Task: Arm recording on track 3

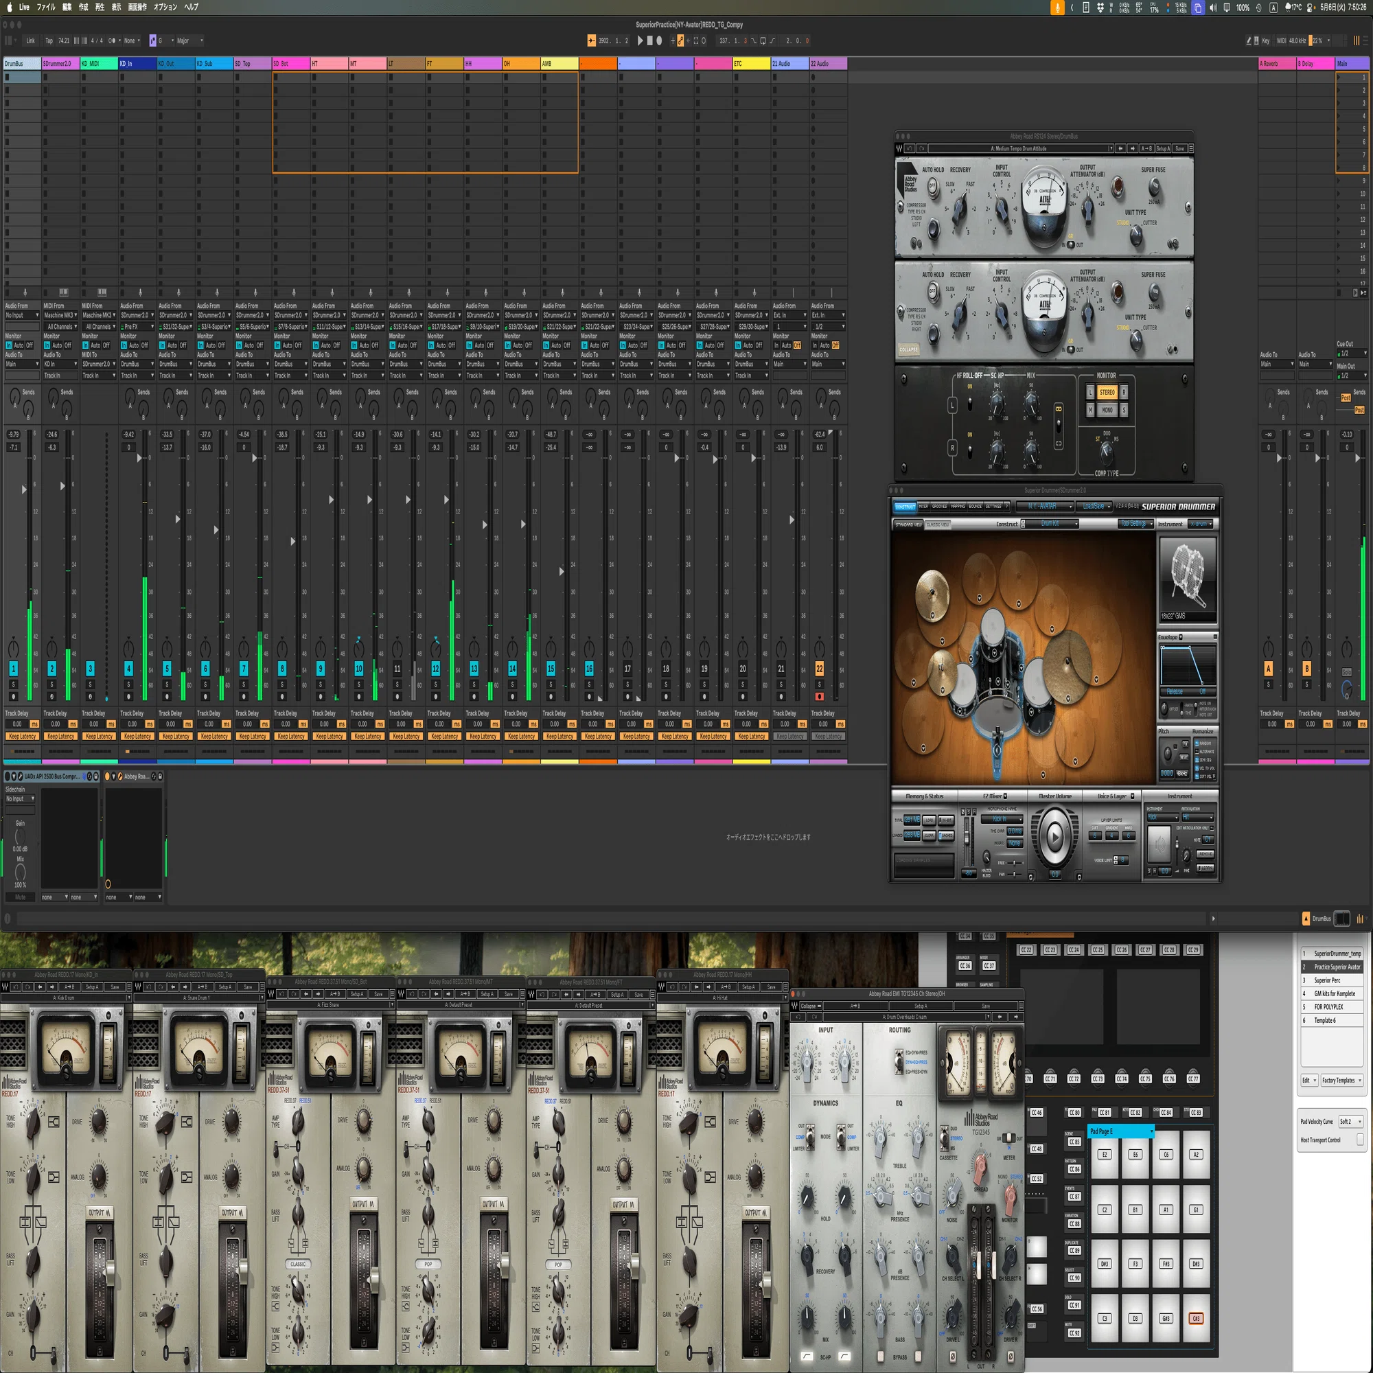Action: pyautogui.click(x=90, y=696)
